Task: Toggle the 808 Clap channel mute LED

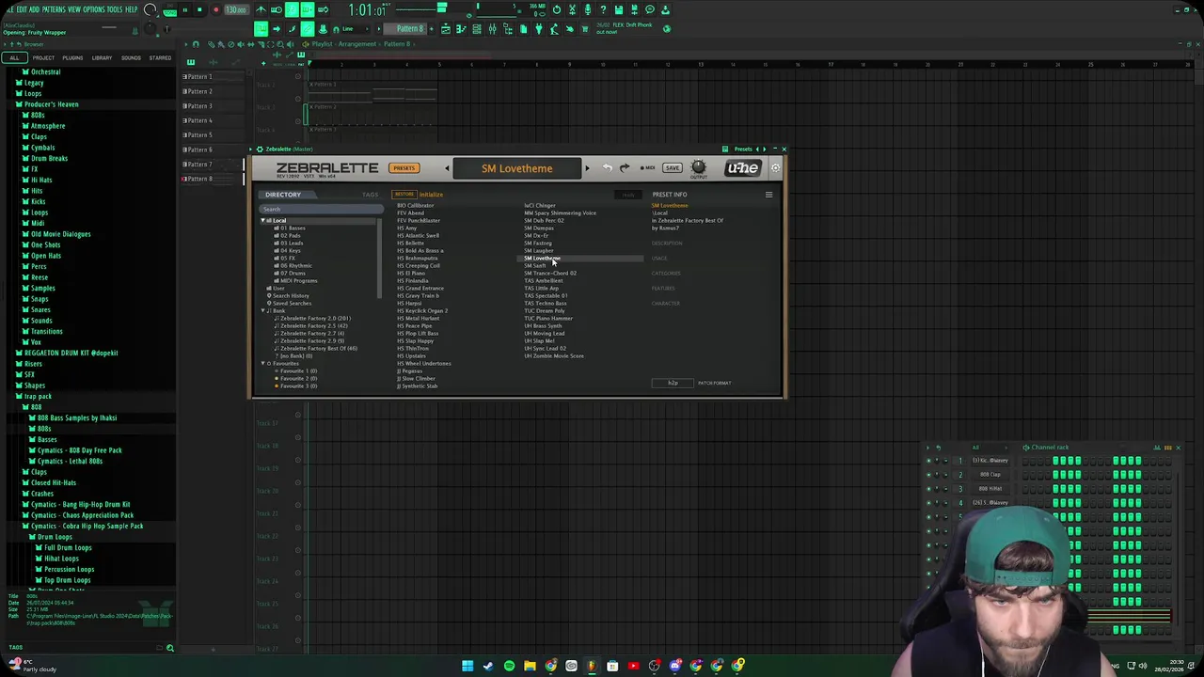Action: pyautogui.click(x=929, y=475)
